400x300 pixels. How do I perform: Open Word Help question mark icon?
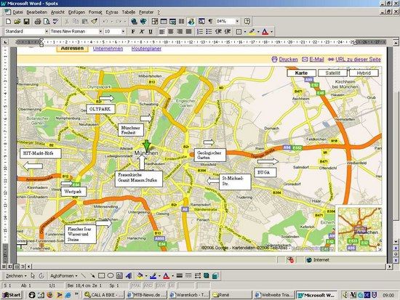[x=247, y=21]
